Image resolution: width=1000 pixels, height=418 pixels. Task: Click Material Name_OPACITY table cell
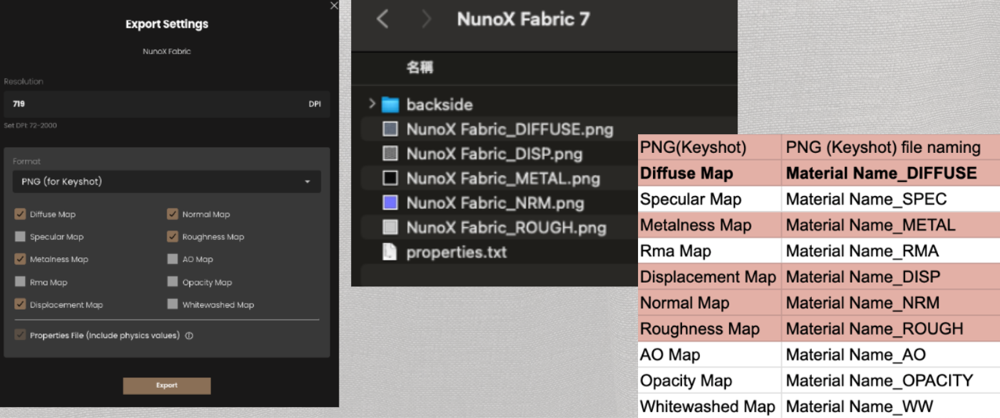[891, 380]
